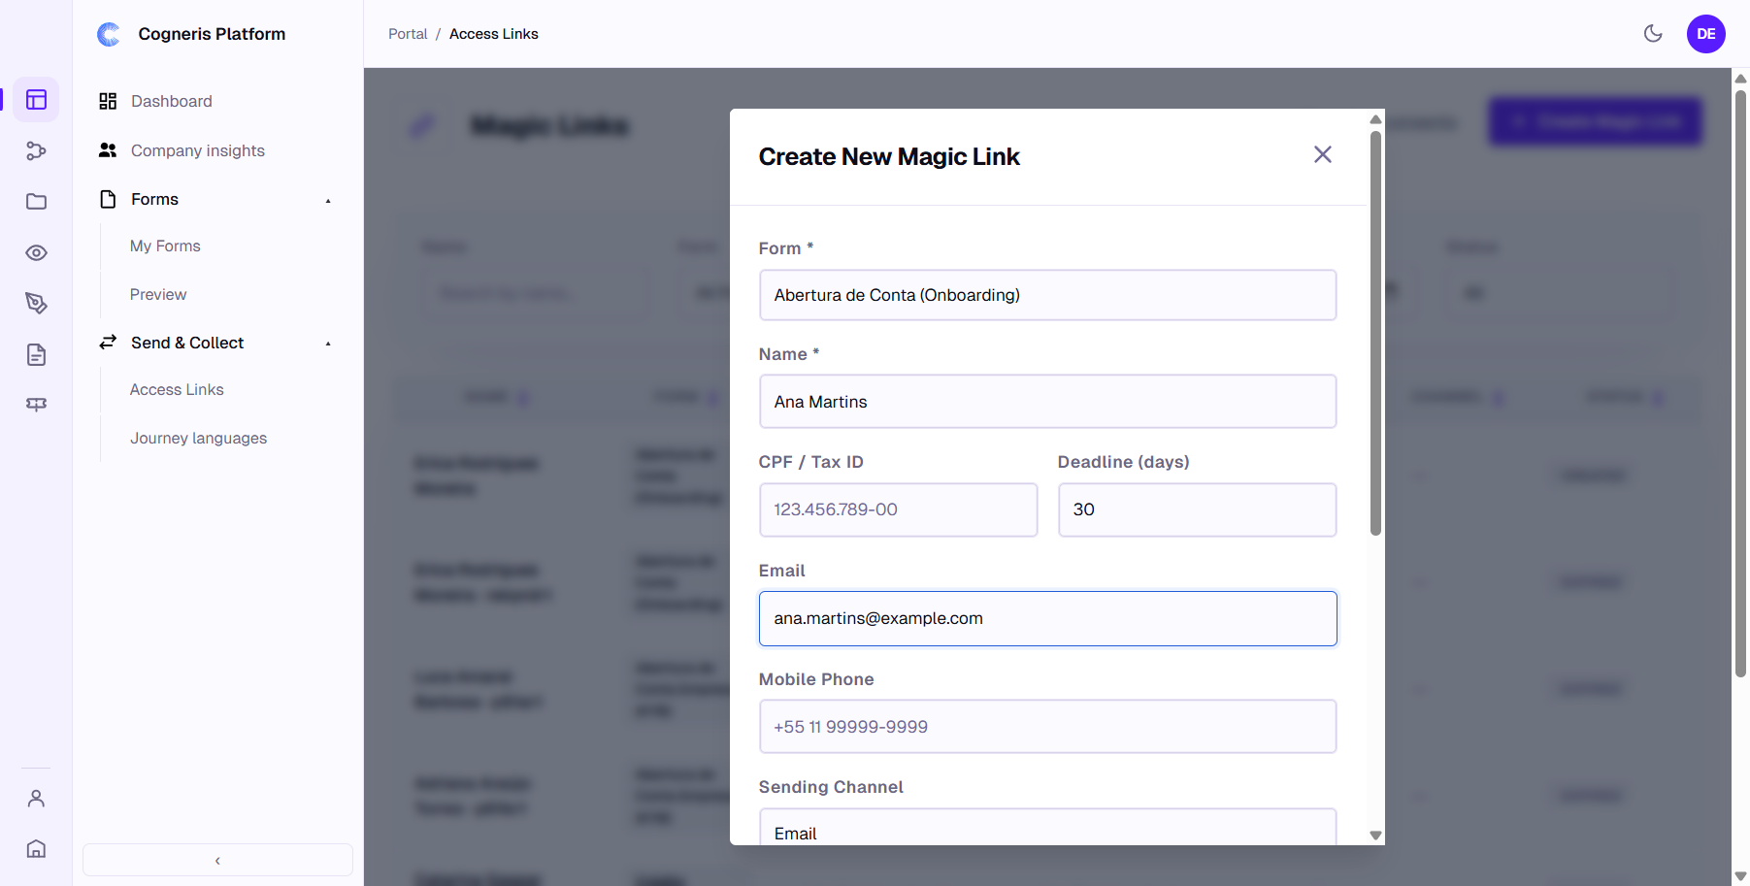The width and height of the screenshot is (1750, 886).
Task: Open the document icon in the left rail
Action: pyautogui.click(x=36, y=355)
